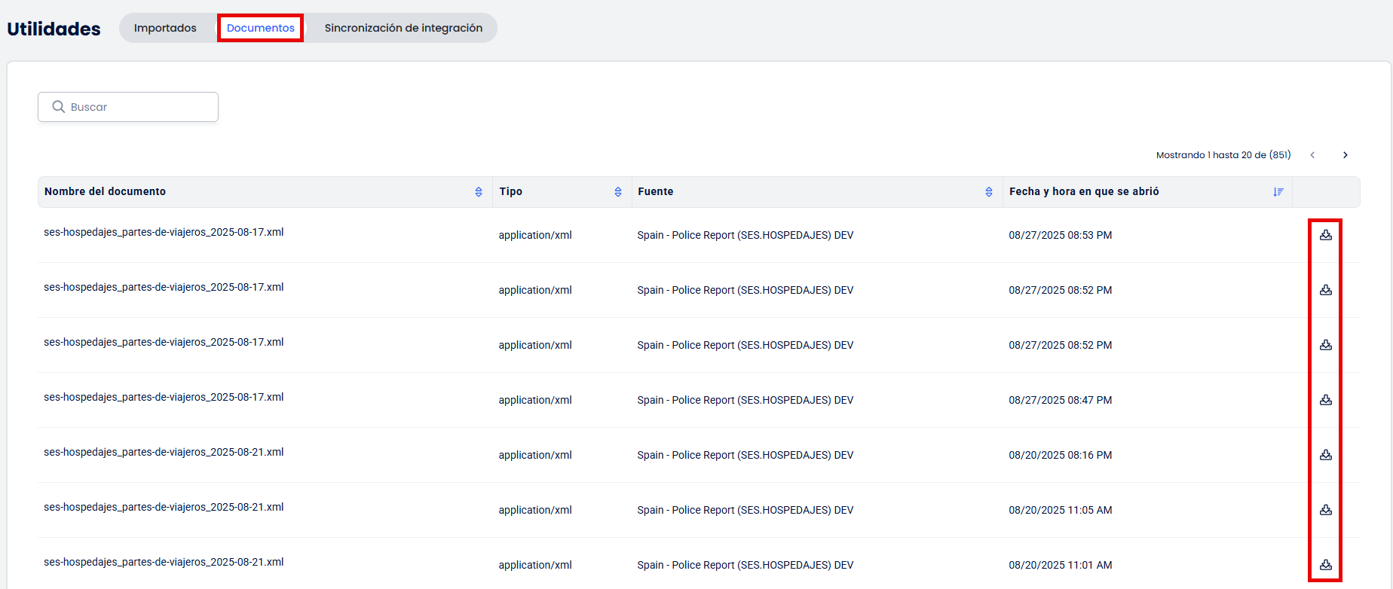Click the "Tipo" column header label
Screen dimensions: 1393x589
pos(511,191)
